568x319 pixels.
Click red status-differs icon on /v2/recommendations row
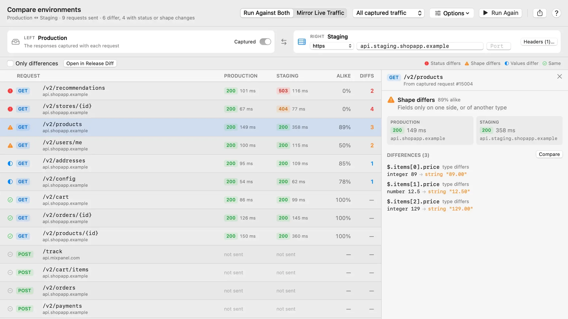(10, 91)
